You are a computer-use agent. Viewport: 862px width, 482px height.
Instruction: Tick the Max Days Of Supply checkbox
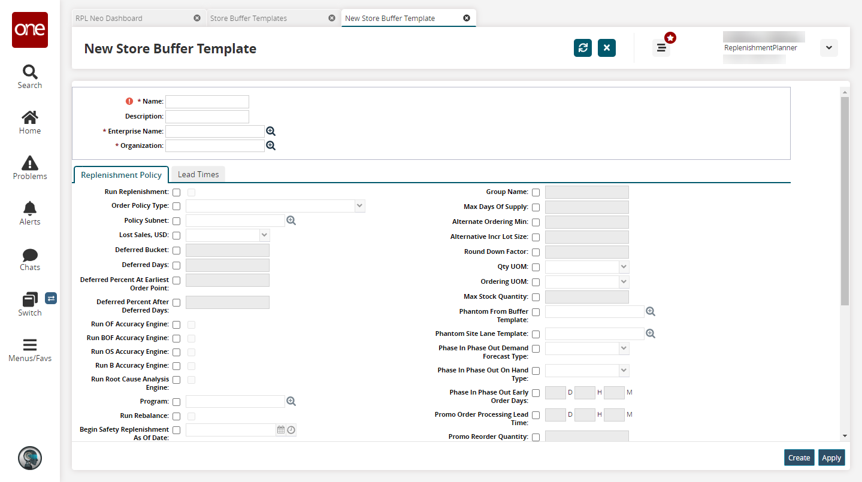(536, 207)
